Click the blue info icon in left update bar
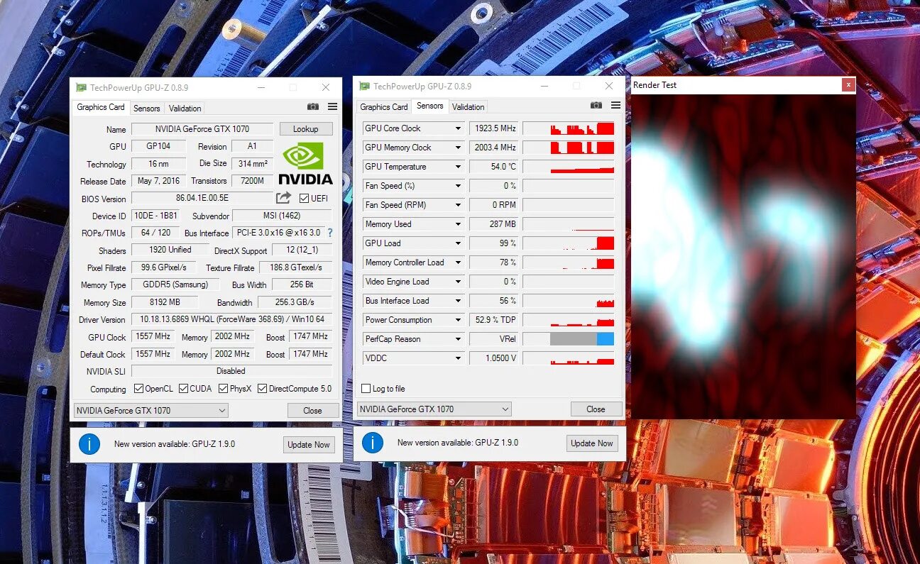 tap(89, 444)
